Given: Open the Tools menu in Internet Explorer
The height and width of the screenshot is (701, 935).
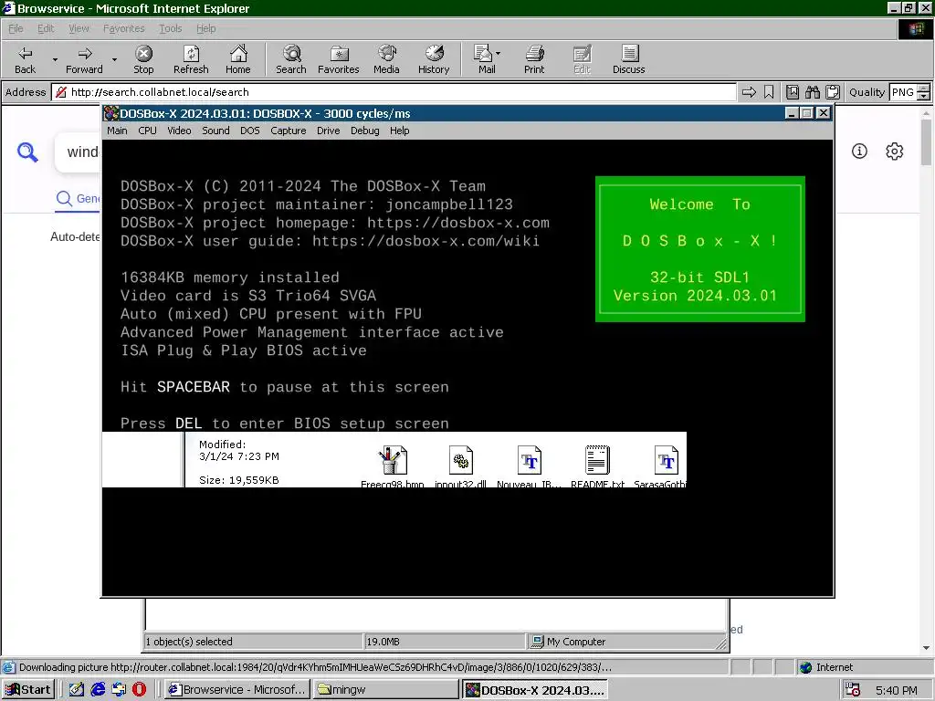Looking at the screenshot, I should click(x=170, y=28).
